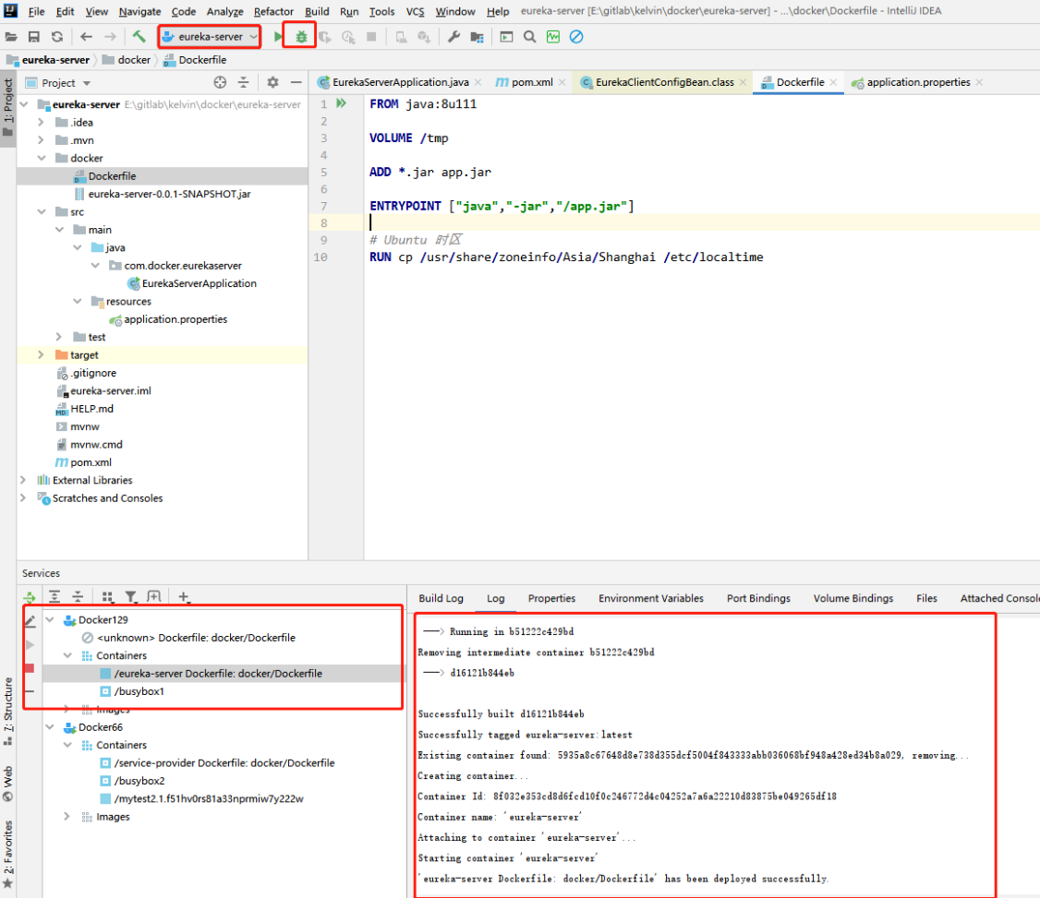Open the Project Structure toolbar icon

point(477,36)
